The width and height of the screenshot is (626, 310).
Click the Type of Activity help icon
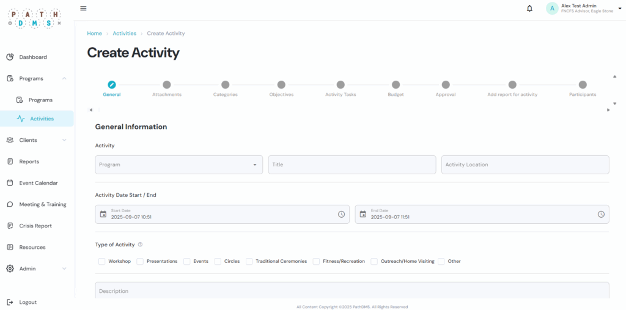tap(140, 245)
